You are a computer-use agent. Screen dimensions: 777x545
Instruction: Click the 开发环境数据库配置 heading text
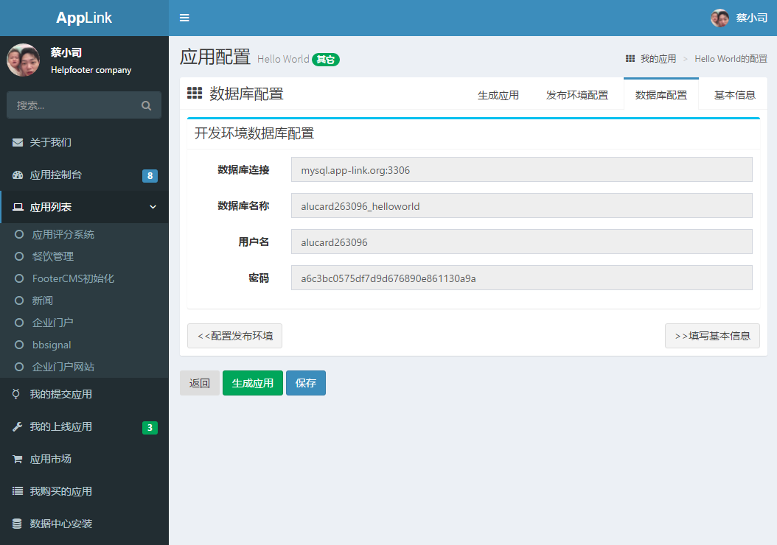click(254, 133)
